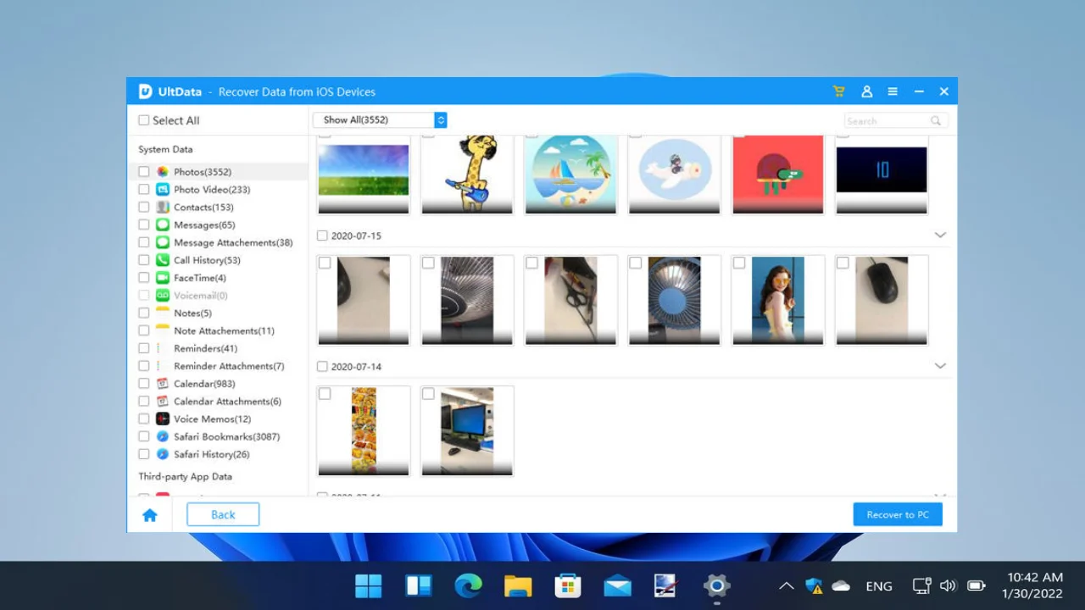Click the FaceTime camera icon

[163, 278]
